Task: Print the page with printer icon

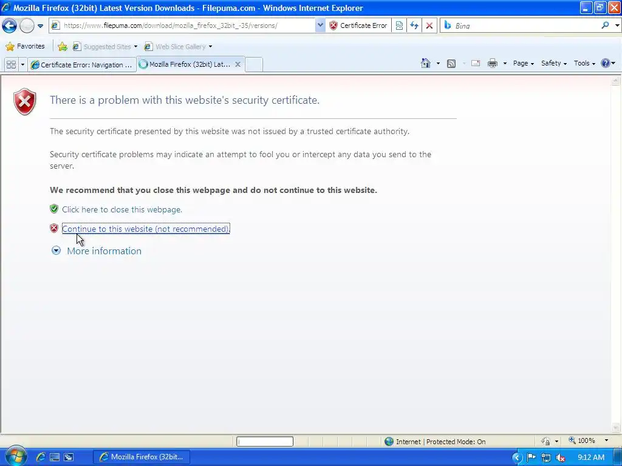Action: [x=492, y=63]
